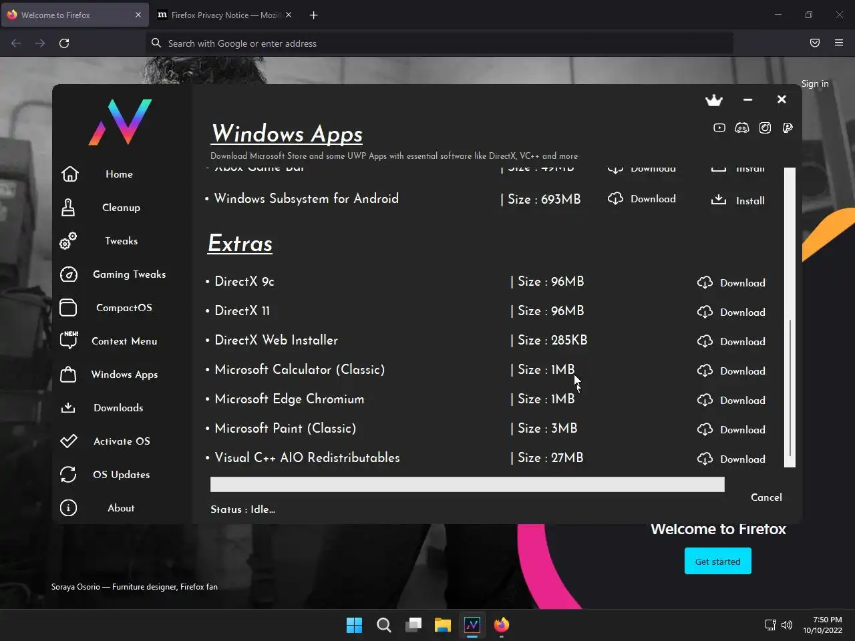Download Microsoft Calculator (Classic)
855x641 pixels.
click(731, 371)
